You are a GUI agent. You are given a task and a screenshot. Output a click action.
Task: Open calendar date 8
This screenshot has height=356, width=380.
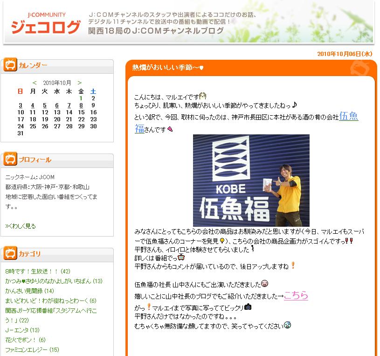[x=81, y=105]
